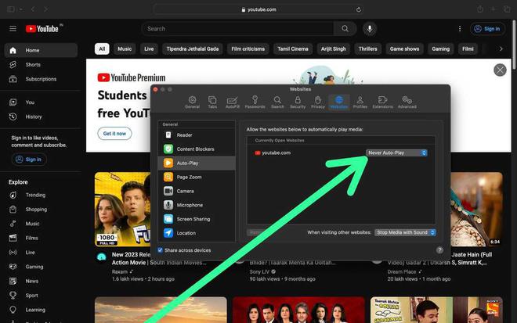Click Sign in button in sidebar

coord(29,160)
